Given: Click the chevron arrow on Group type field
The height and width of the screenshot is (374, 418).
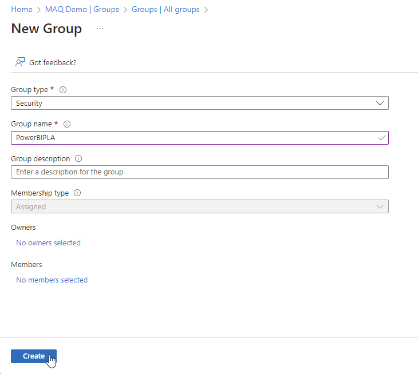Looking at the screenshot, I should (380, 104).
